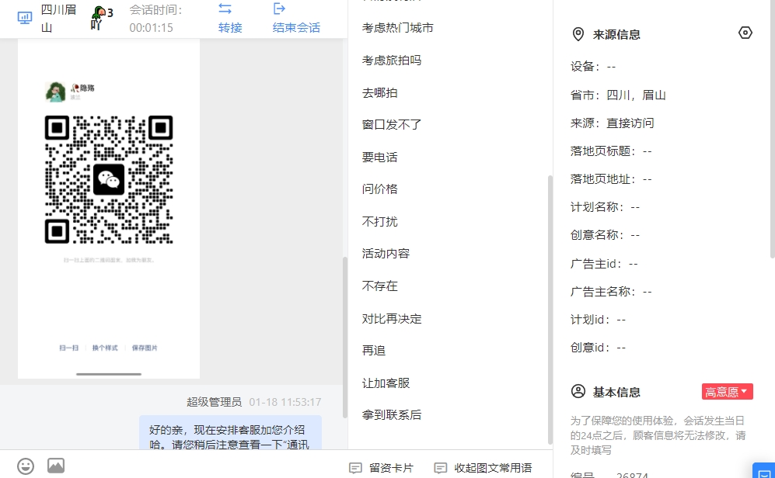
Task: Click the 设备 row in 来源信息
Action: click(593, 66)
